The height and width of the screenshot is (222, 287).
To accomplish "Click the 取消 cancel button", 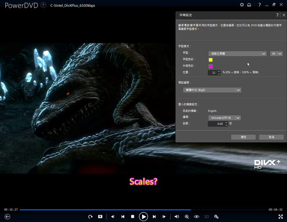I will (271, 137).
